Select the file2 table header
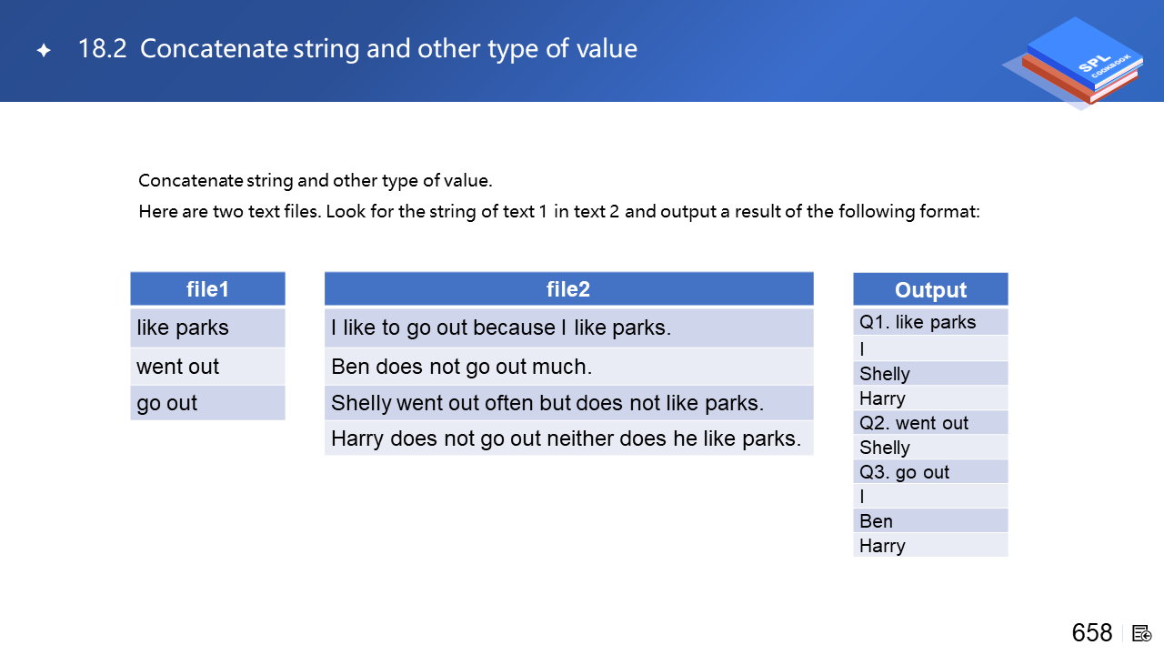 click(x=568, y=289)
